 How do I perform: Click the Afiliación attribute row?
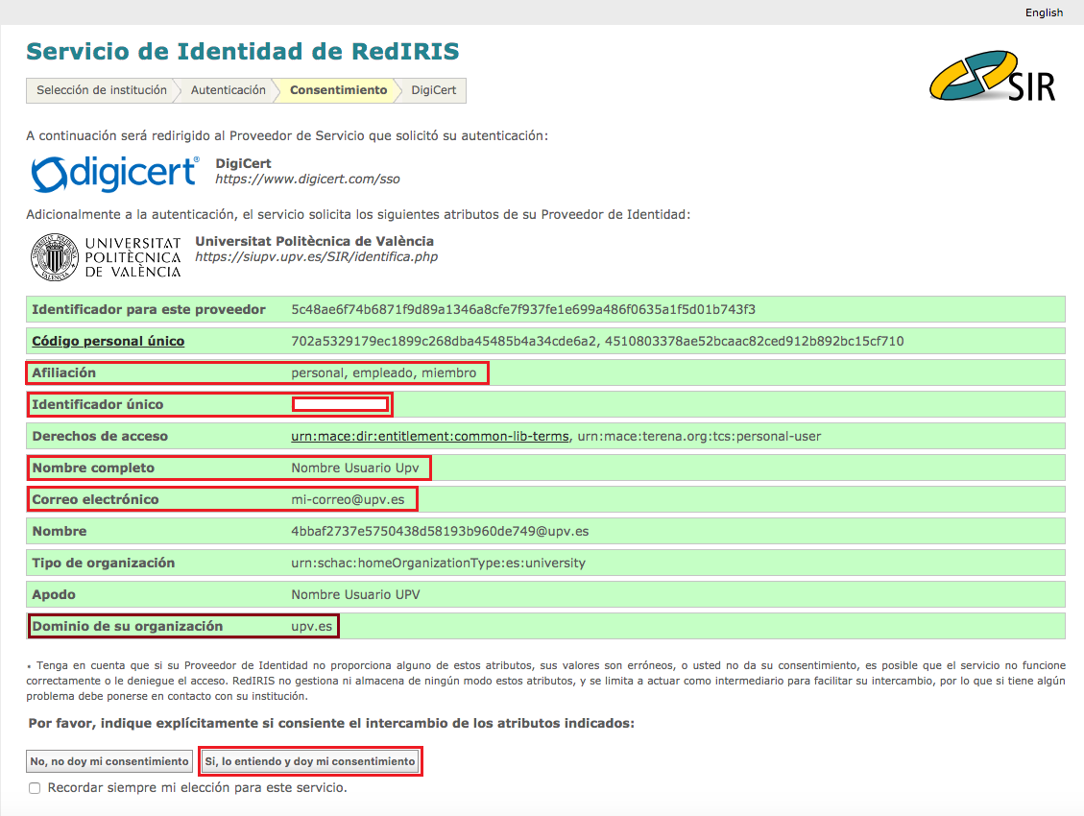click(257, 372)
